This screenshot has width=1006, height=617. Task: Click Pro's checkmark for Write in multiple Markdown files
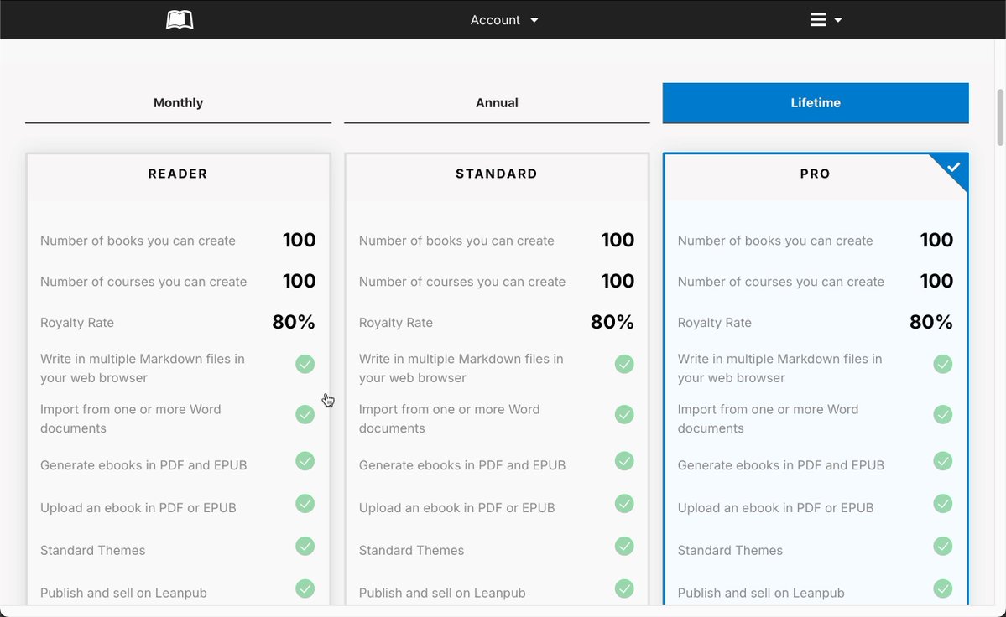pos(942,364)
